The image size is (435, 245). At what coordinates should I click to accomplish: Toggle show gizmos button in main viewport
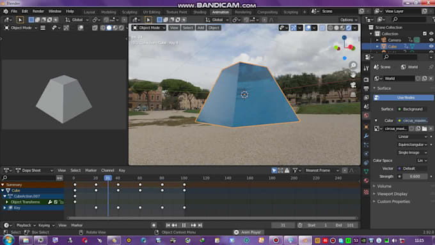[x=294, y=27]
